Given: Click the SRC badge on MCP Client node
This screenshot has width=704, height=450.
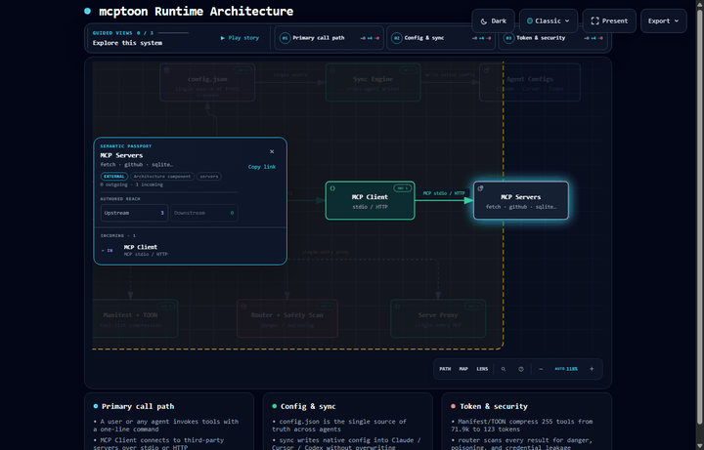Looking at the screenshot, I should [x=402, y=188].
